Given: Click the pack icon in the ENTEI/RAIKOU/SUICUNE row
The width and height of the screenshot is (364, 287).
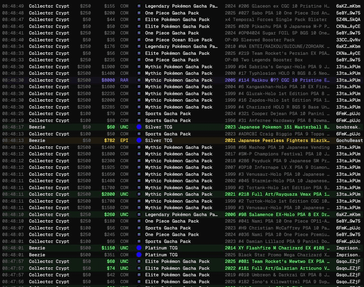Looking at the screenshot, I should coord(139,47).
